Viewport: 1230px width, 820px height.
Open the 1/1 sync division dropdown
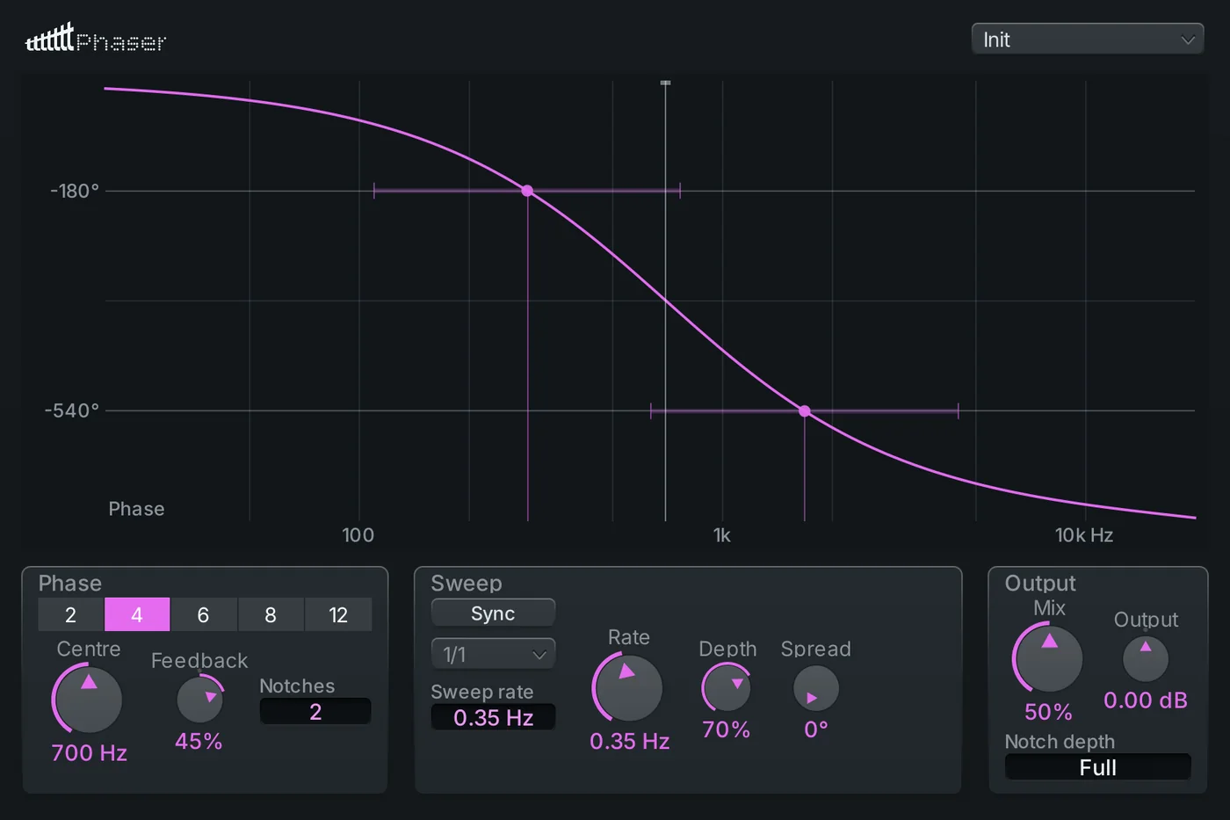[493, 654]
